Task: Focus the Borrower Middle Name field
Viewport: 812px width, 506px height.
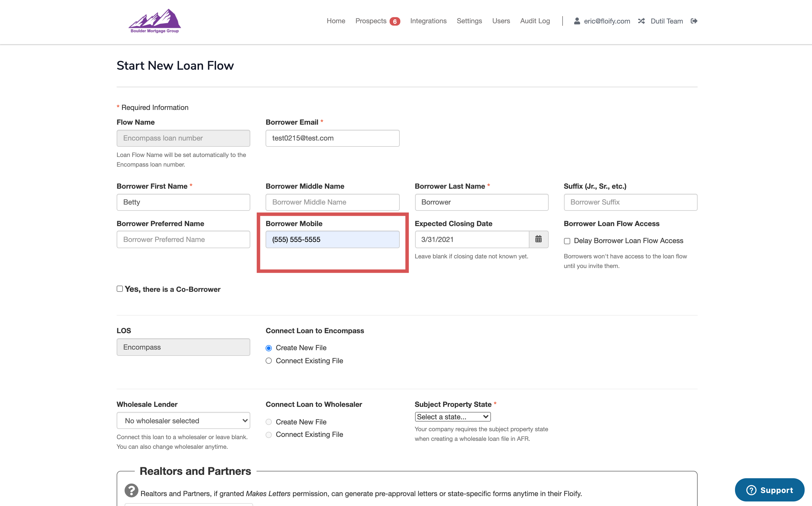Action: [332, 202]
